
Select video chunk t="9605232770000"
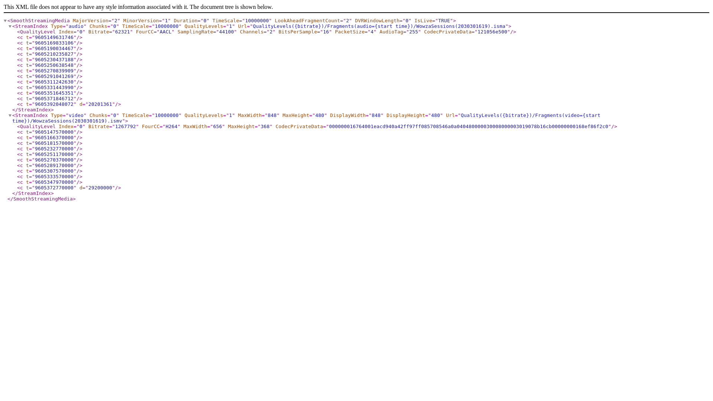(x=50, y=149)
